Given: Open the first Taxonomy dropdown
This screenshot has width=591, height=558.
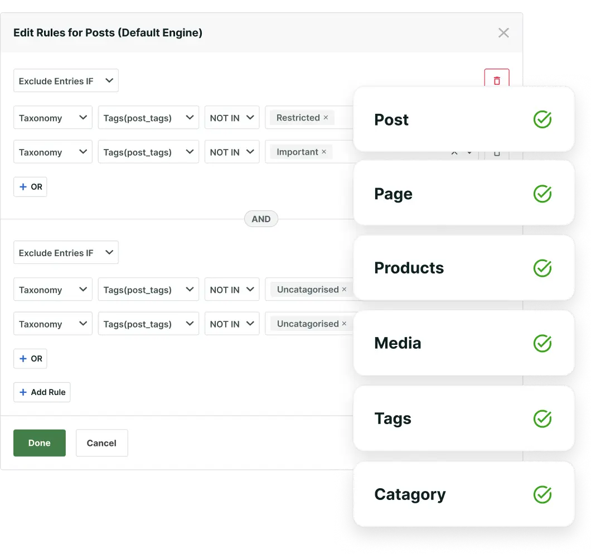Looking at the screenshot, I should pyautogui.click(x=52, y=118).
